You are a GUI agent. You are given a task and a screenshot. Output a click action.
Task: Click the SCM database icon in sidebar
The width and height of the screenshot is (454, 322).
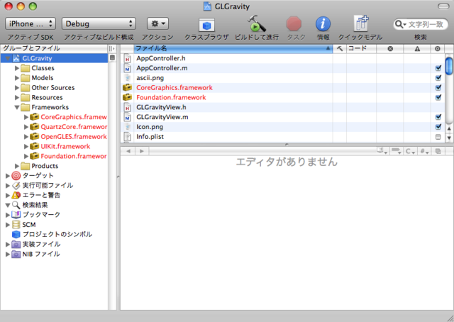[16, 225]
